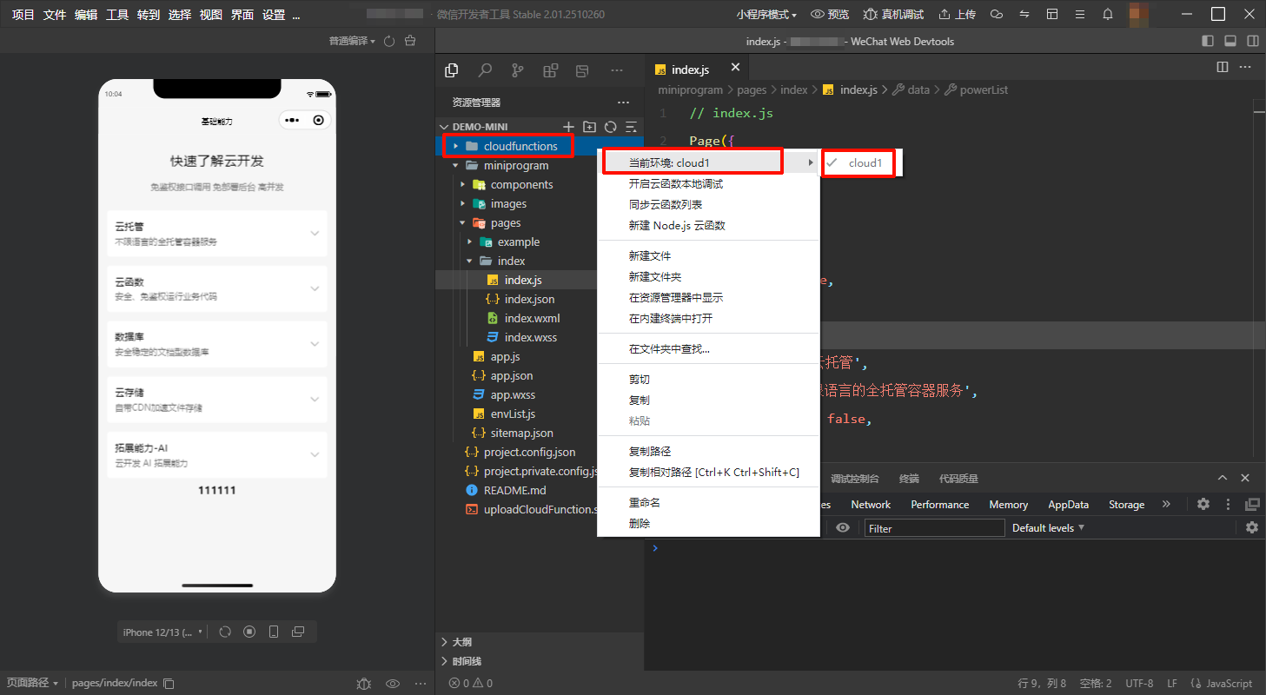This screenshot has height=695, width=1266.
Task: Click the console Filter input field
Action: pyautogui.click(x=934, y=528)
